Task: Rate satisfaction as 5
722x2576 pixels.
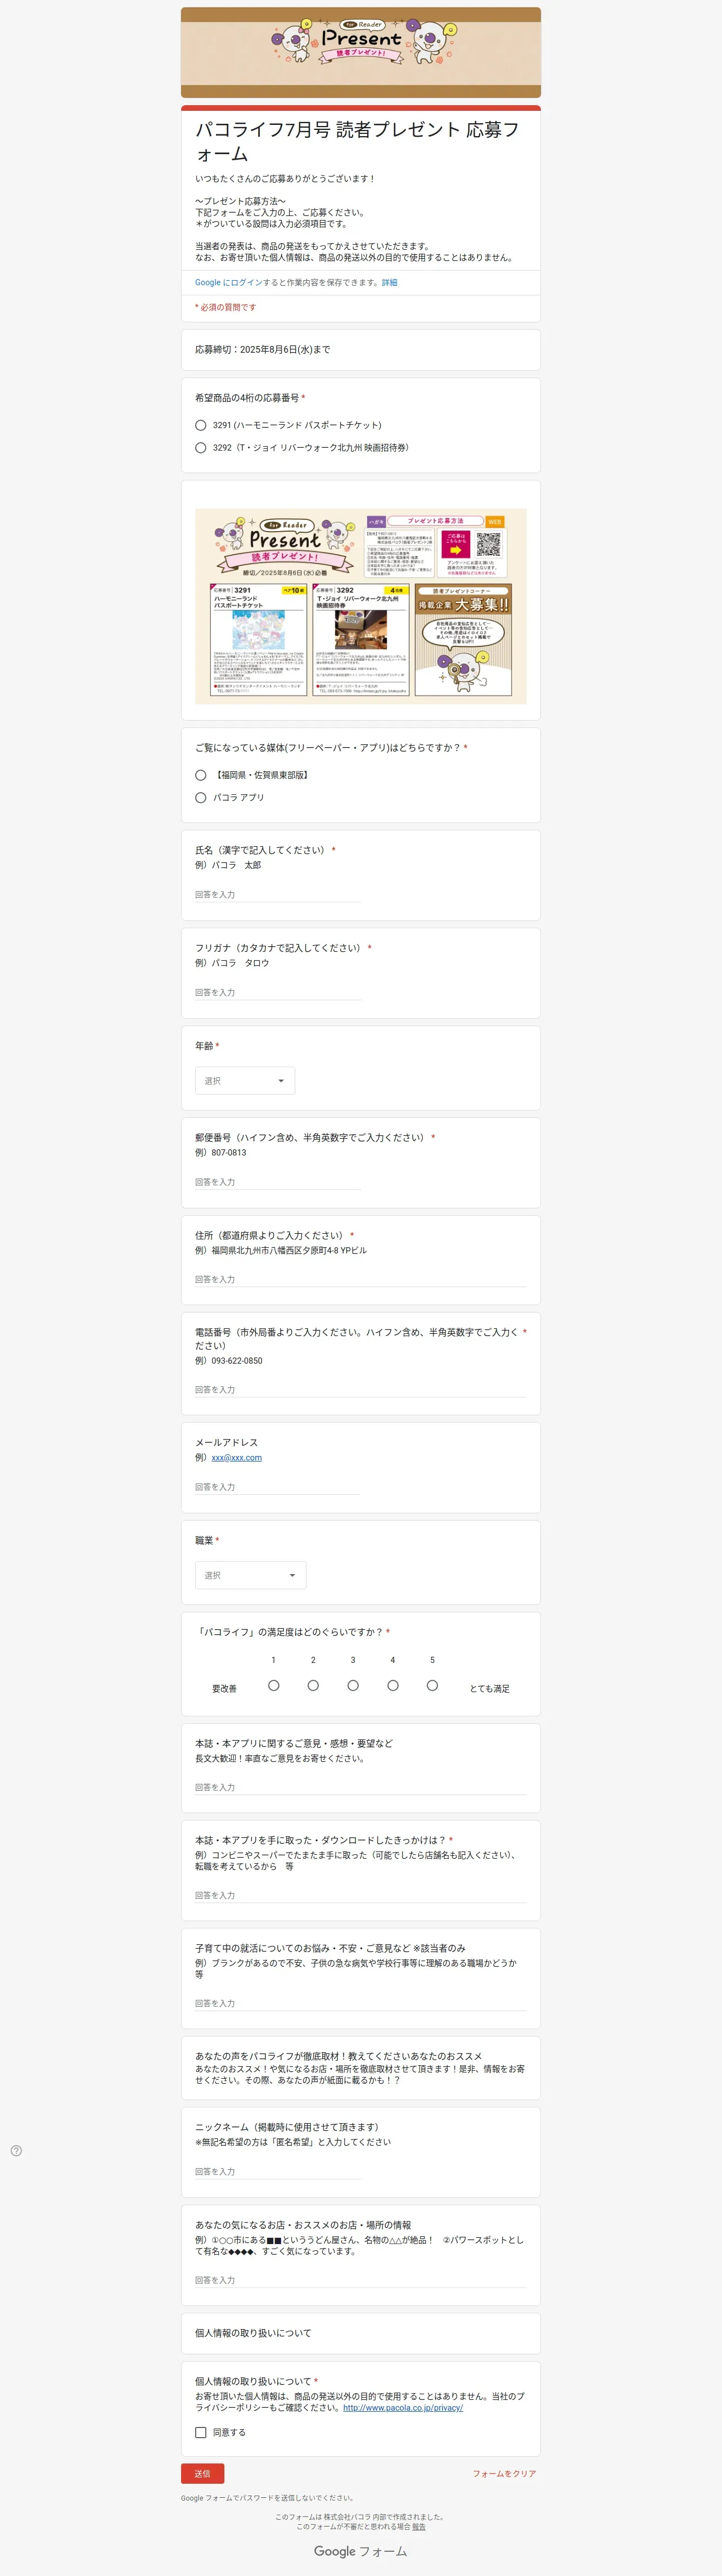Action: pyautogui.click(x=432, y=1685)
